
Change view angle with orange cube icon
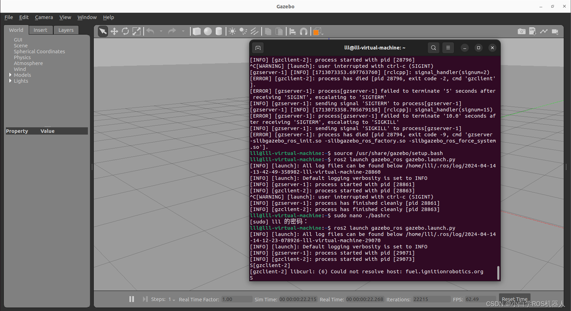point(317,31)
